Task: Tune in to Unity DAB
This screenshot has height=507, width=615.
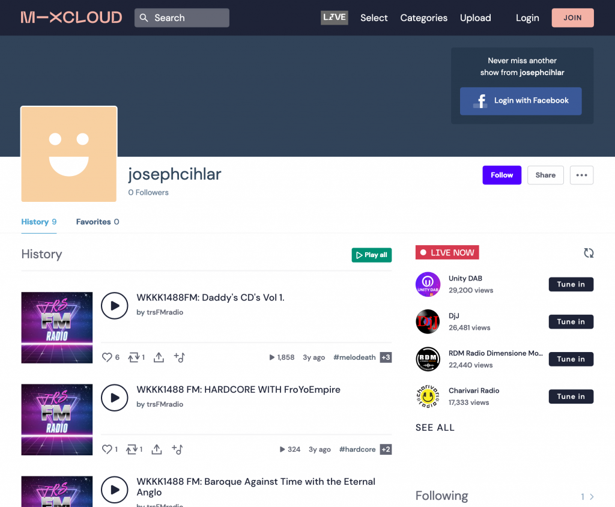Action: coord(571,284)
